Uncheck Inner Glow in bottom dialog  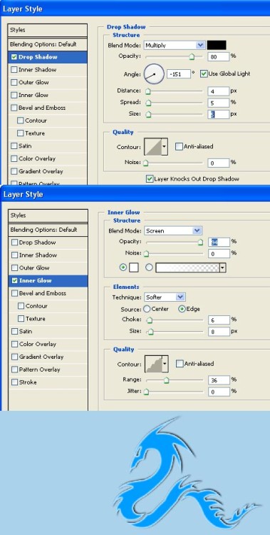(15, 281)
